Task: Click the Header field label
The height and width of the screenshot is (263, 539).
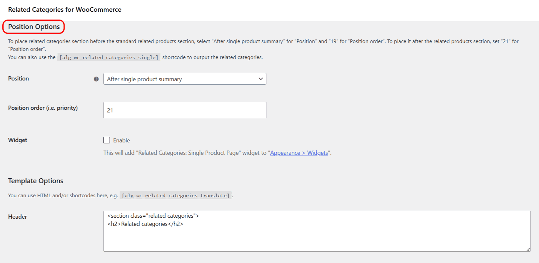Action: (x=18, y=217)
